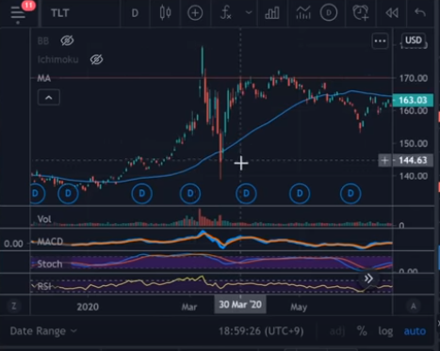
Task: Click the A auto-scale button bottom right
Action: [x=414, y=306]
